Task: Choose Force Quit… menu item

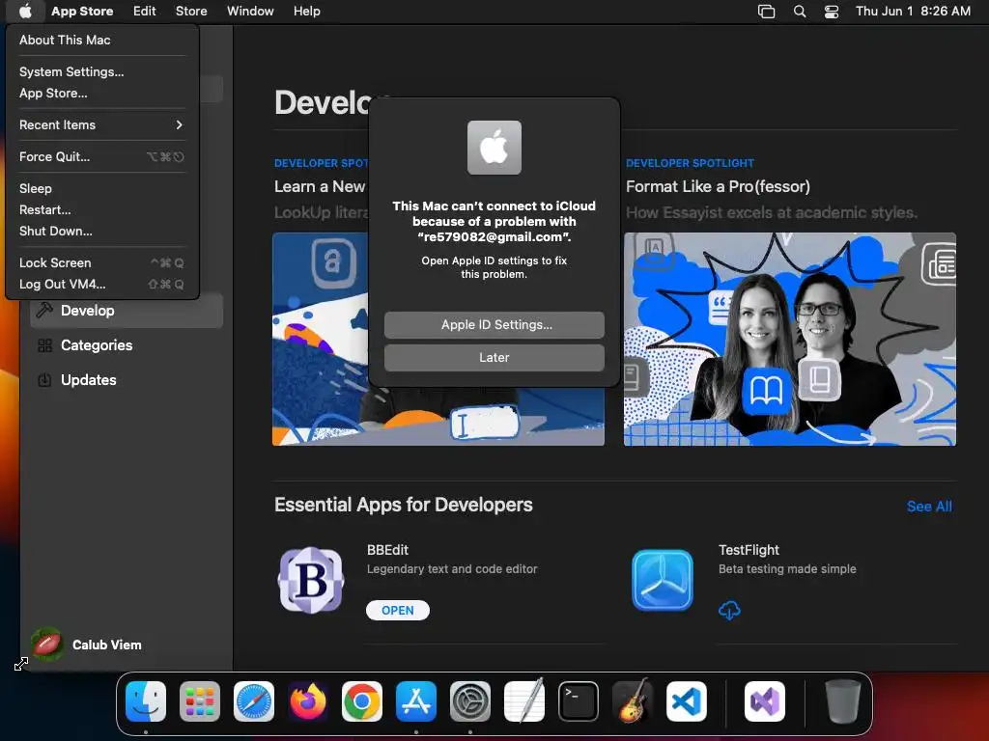Action: pos(101,157)
